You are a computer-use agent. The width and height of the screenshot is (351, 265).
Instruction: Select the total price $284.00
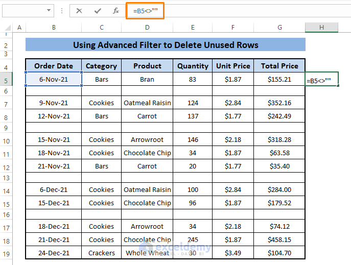point(279,189)
